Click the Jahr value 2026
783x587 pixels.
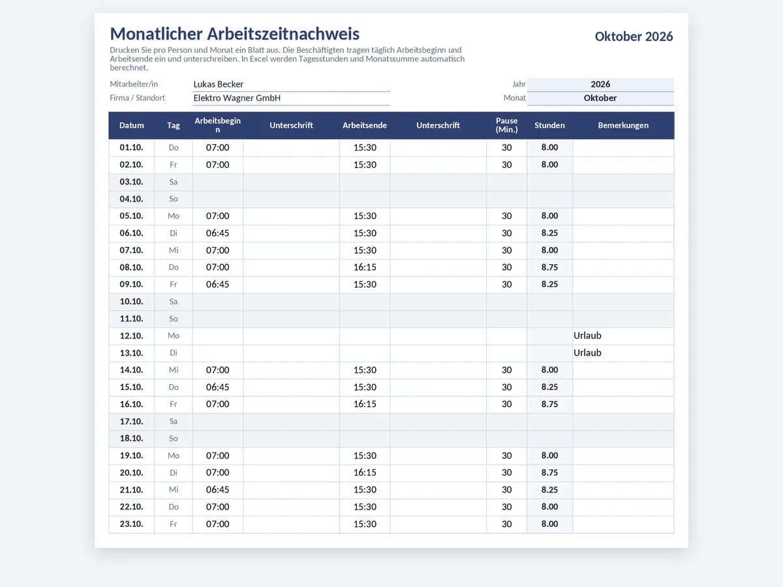[x=600, y=84]
